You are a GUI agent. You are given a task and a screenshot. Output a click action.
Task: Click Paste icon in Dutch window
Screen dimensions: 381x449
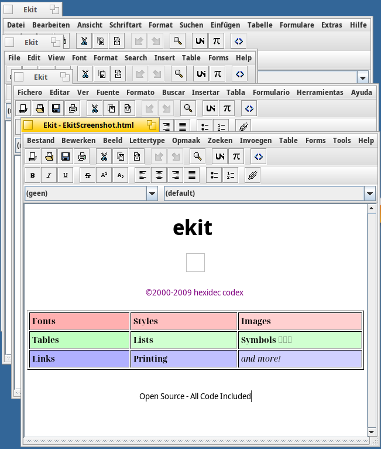[x=136, y=157]
